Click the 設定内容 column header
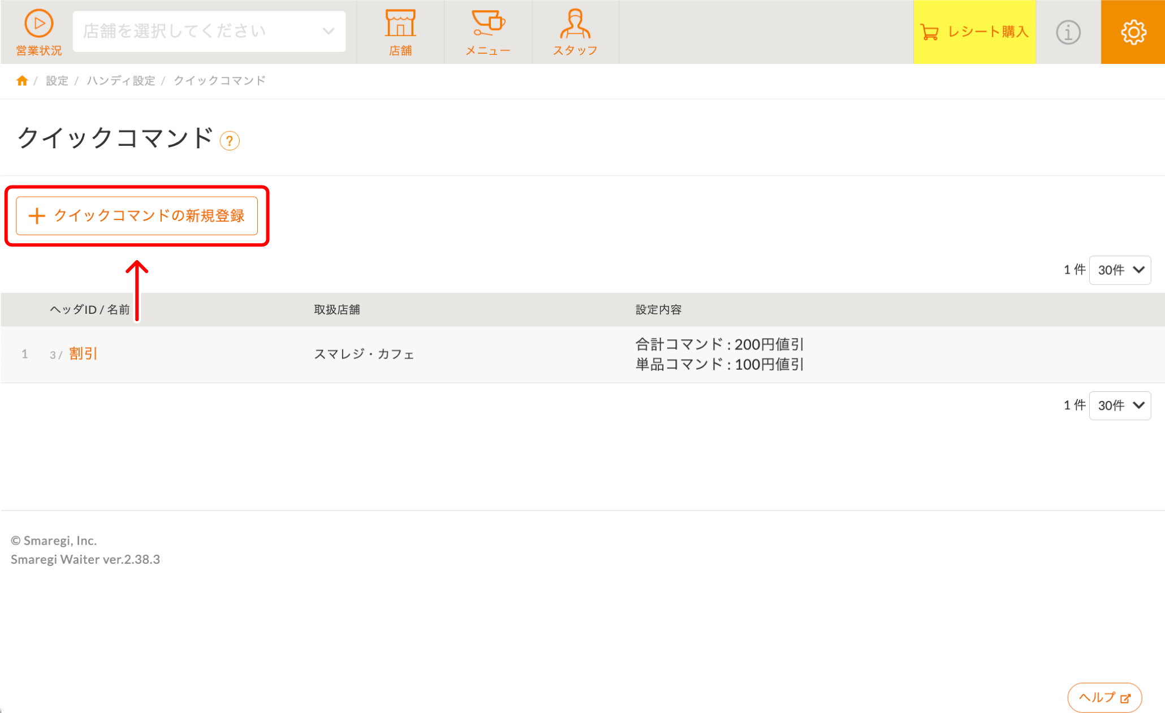1165x713 pixels. pos(658,310)
